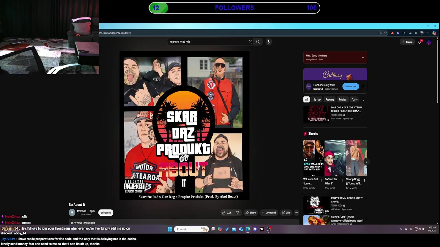The width and height of the screenshot is (440, 247).
Task: Clip the video with the scissors button
Action: pyautogui.click(x=286, y=213)
